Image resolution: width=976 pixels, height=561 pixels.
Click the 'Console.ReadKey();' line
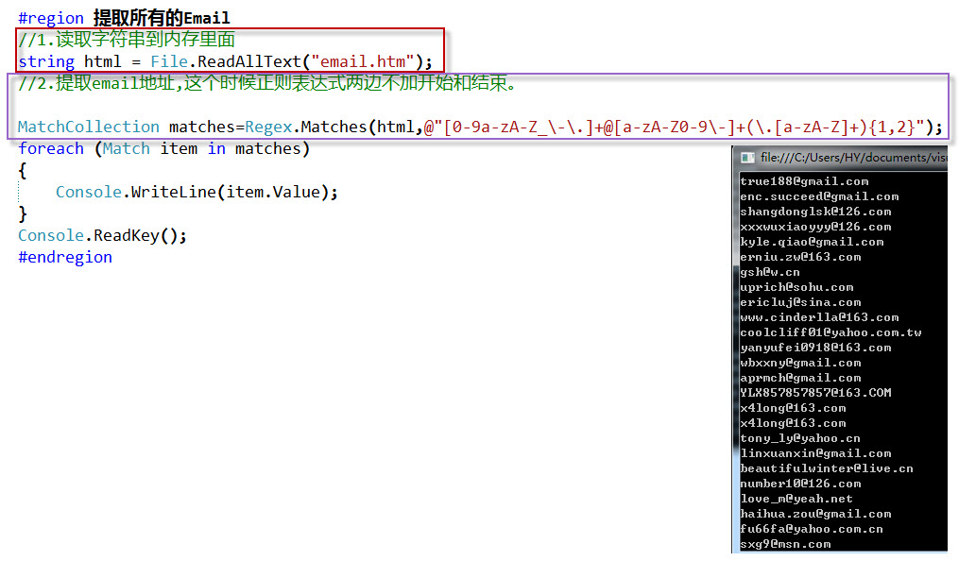coord(102,236)
